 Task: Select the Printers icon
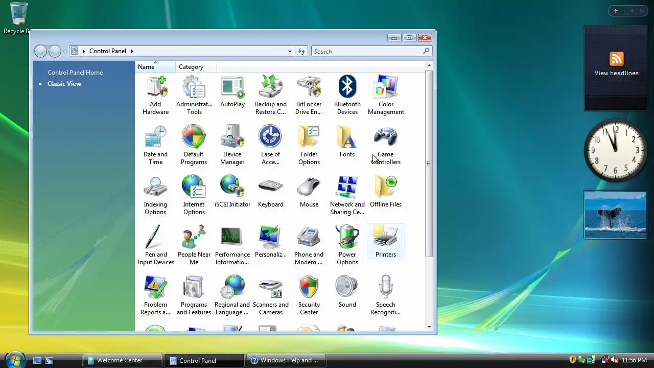coord(386,242)
